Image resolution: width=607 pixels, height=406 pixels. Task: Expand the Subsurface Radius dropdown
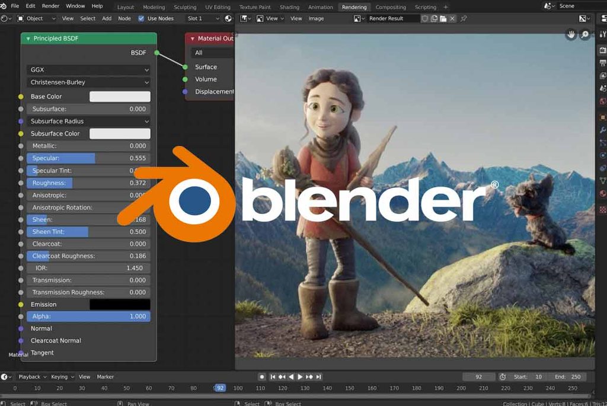click(89, 121)
